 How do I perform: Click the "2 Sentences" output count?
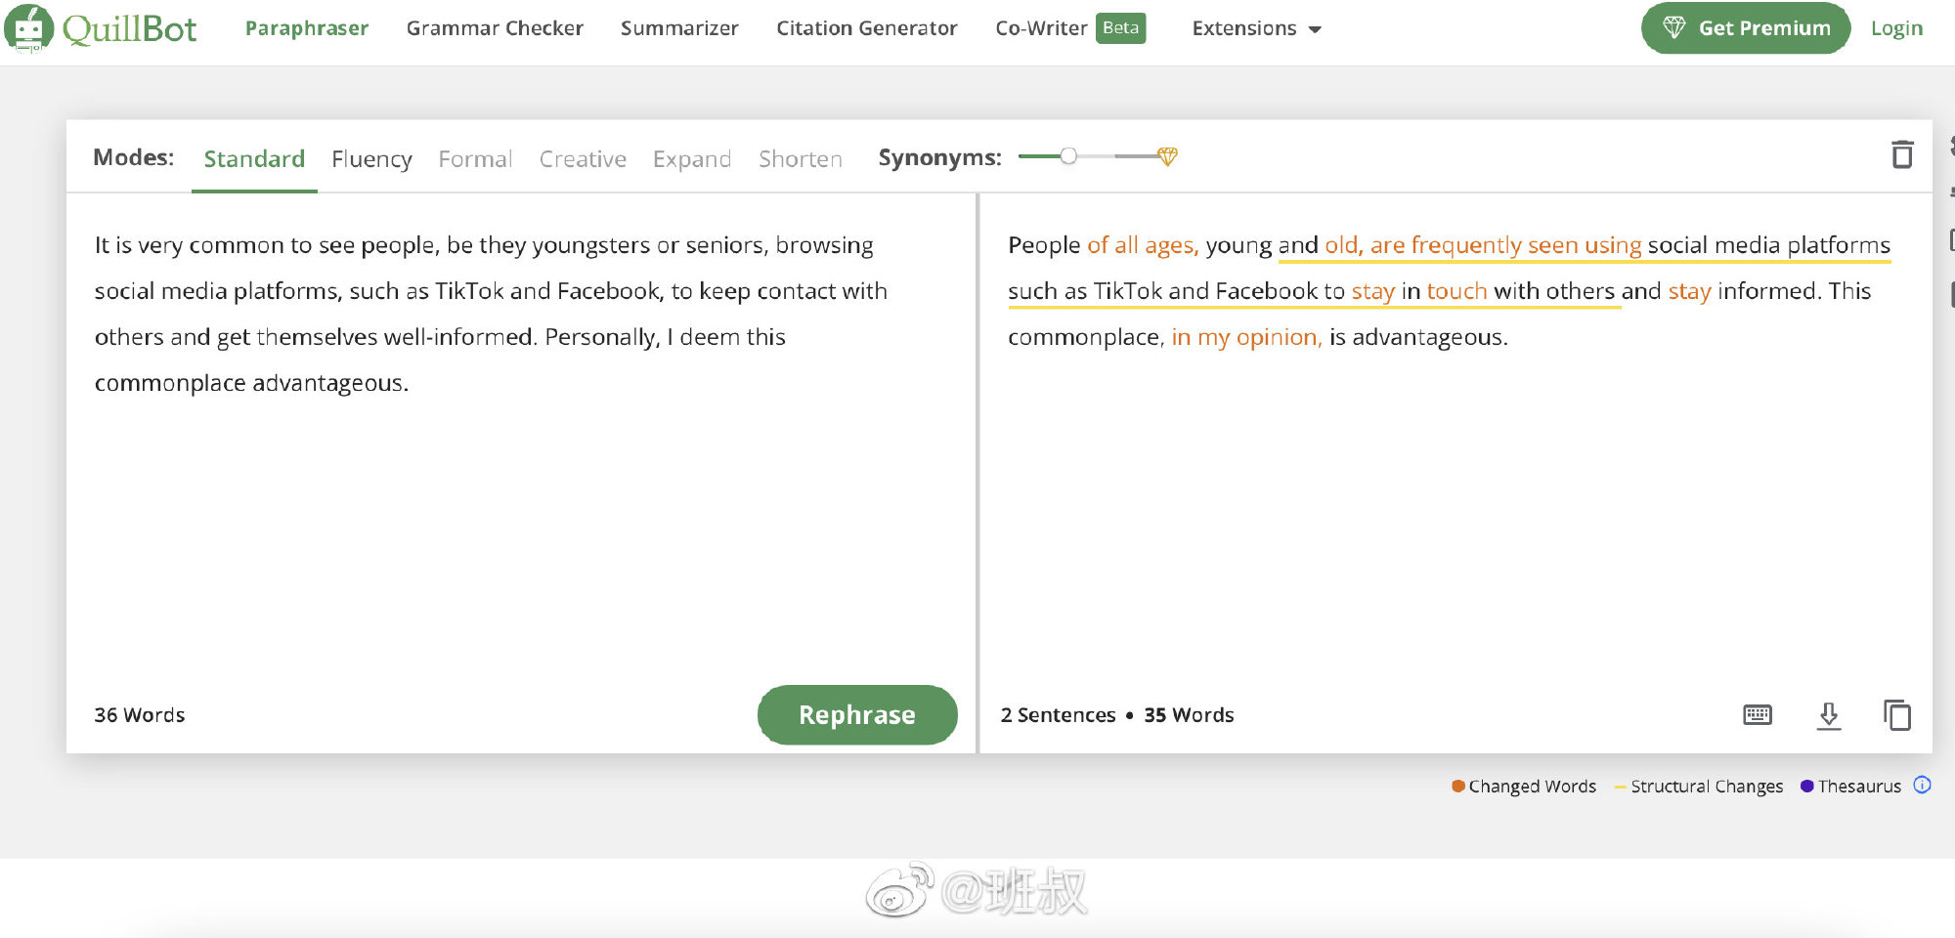tap(1058, 715)
